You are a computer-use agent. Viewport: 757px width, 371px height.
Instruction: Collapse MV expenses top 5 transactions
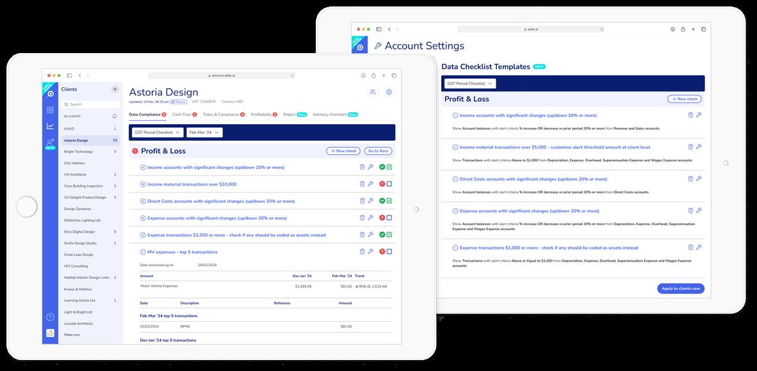coord(143,252)
